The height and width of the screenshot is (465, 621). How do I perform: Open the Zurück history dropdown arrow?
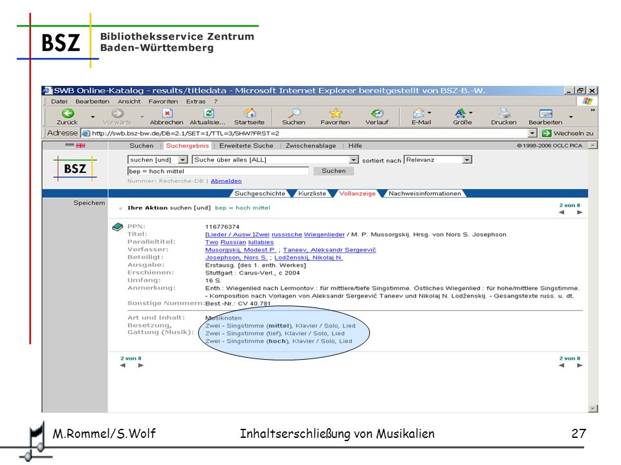pos(93,117)
